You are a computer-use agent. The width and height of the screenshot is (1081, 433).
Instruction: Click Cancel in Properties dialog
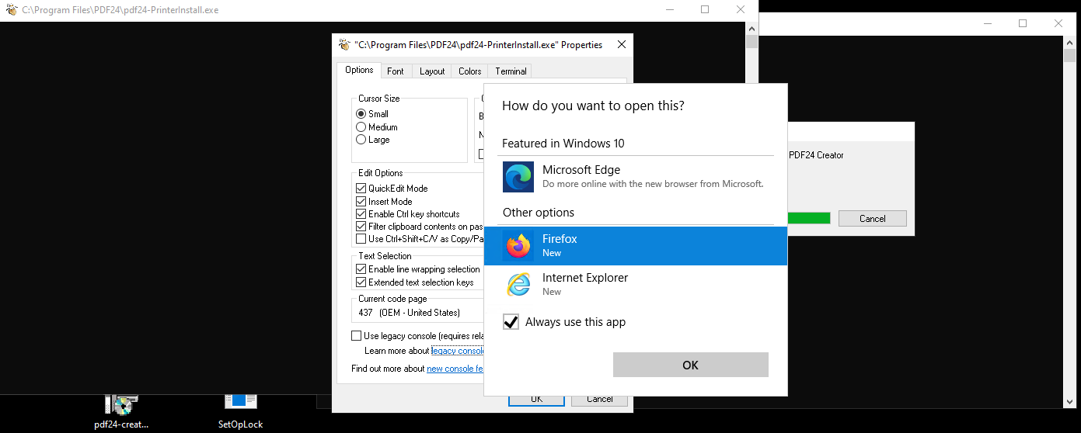point(600,400)
